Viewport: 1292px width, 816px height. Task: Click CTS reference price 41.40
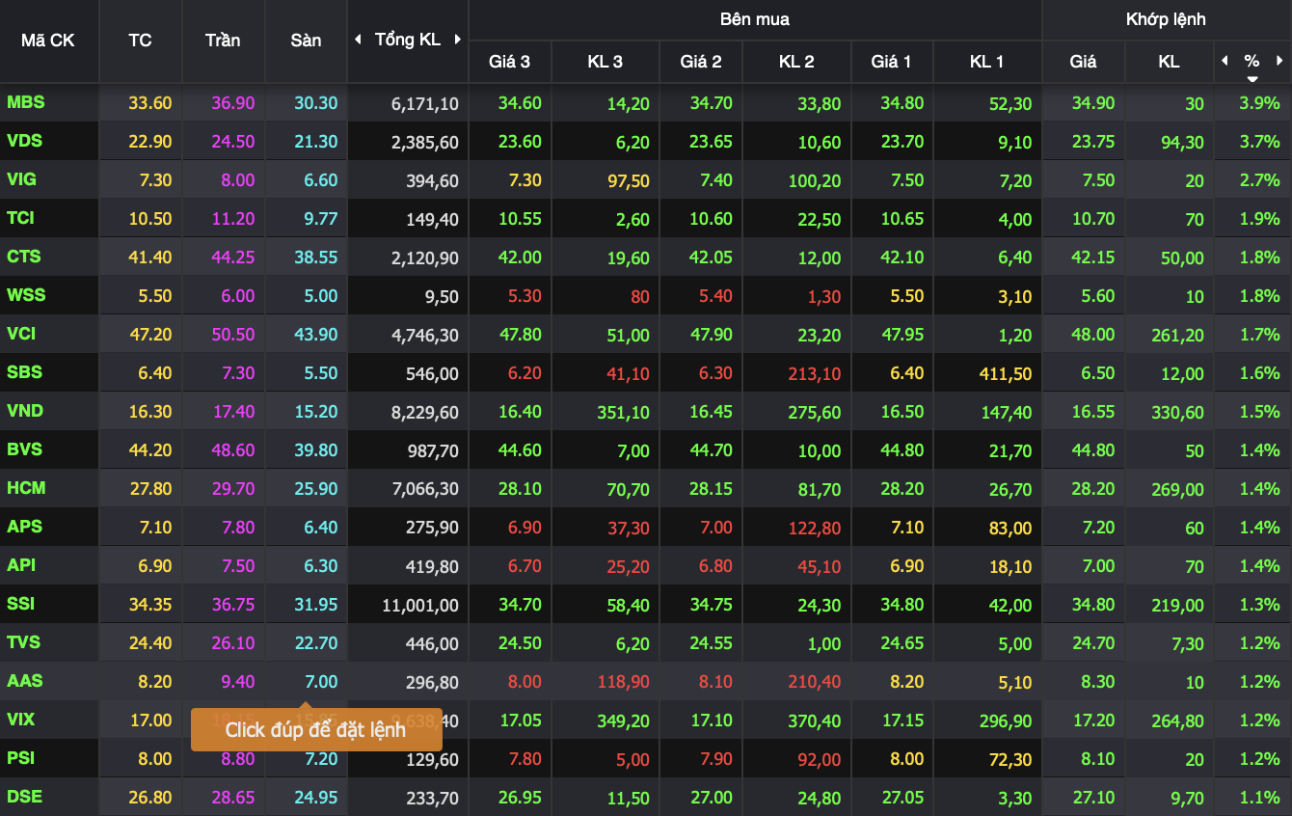150,258
